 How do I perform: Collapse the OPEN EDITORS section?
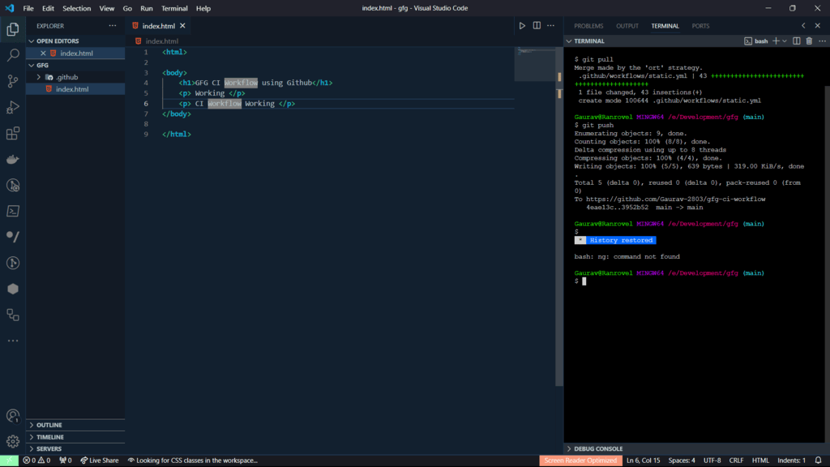(x=57, y=41)
